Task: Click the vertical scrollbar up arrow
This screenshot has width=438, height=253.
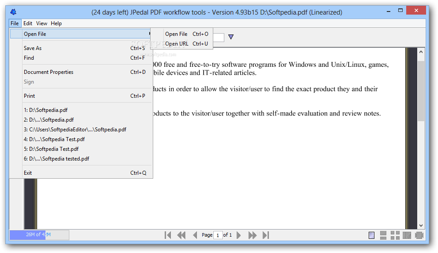Action: (x=421, y=52)
